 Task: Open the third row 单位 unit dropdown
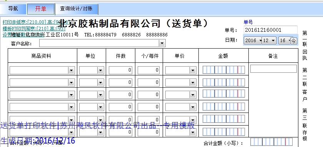pos(100,95)
